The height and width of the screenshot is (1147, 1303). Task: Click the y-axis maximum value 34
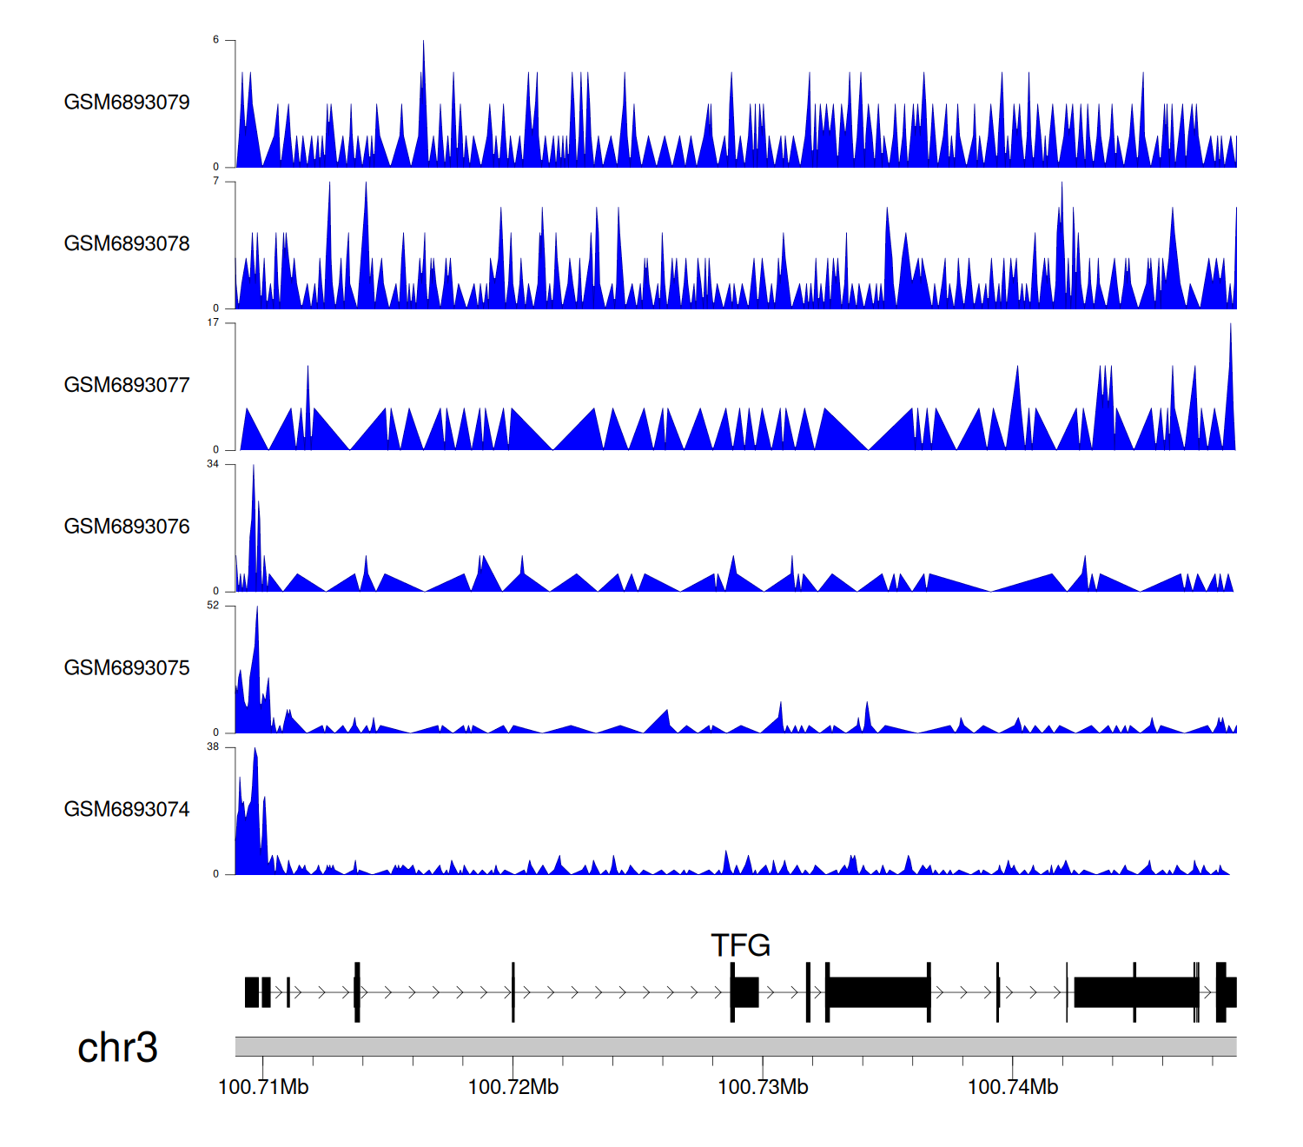(213, 464)
